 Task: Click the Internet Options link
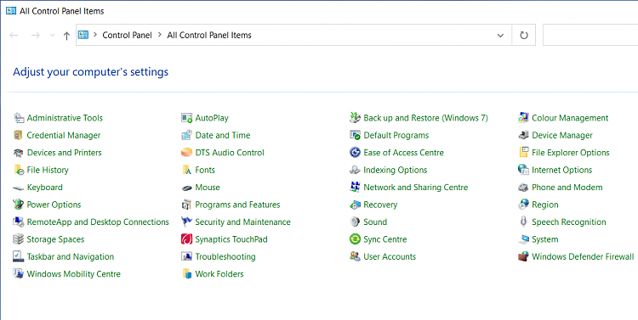pos(561,170)
